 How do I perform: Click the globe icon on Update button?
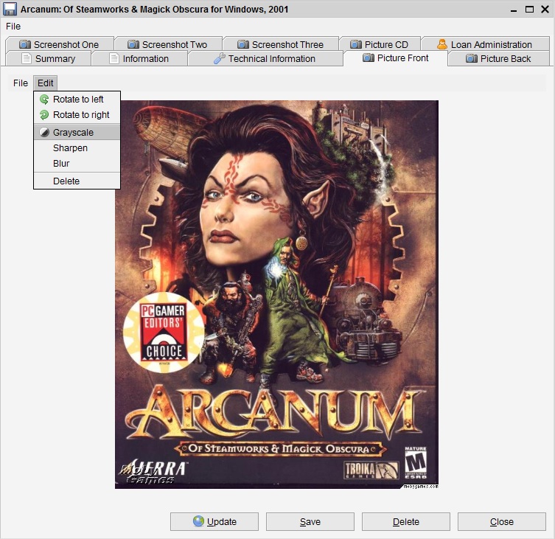click(198, 521)
